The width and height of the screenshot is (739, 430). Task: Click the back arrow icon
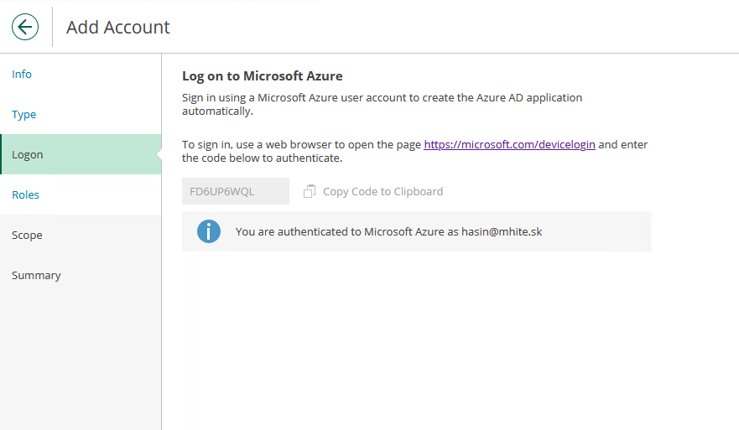click(25, 27)
